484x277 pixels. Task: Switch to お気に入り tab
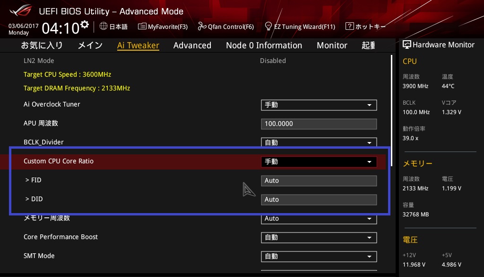(x=42, y=45)
